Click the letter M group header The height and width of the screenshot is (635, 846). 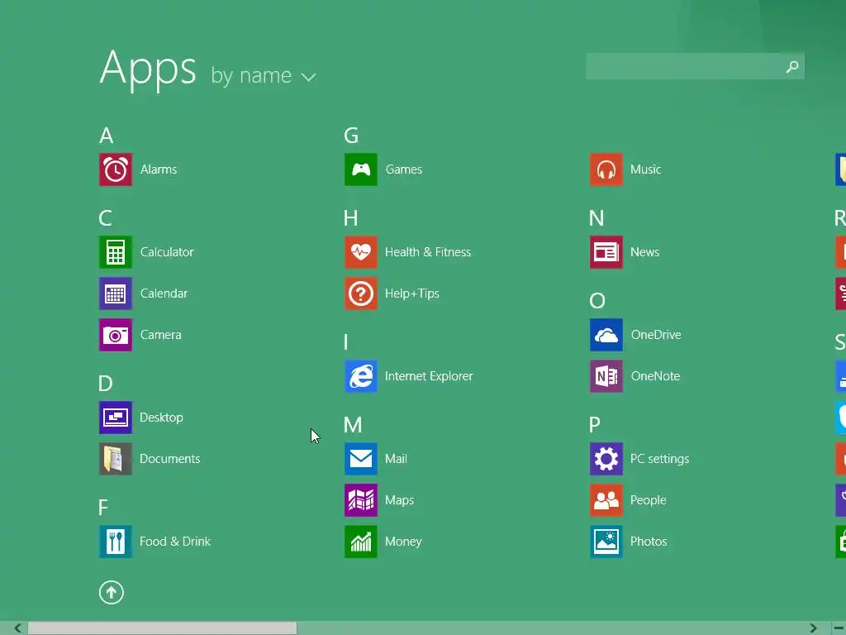[x=353, y=425]
